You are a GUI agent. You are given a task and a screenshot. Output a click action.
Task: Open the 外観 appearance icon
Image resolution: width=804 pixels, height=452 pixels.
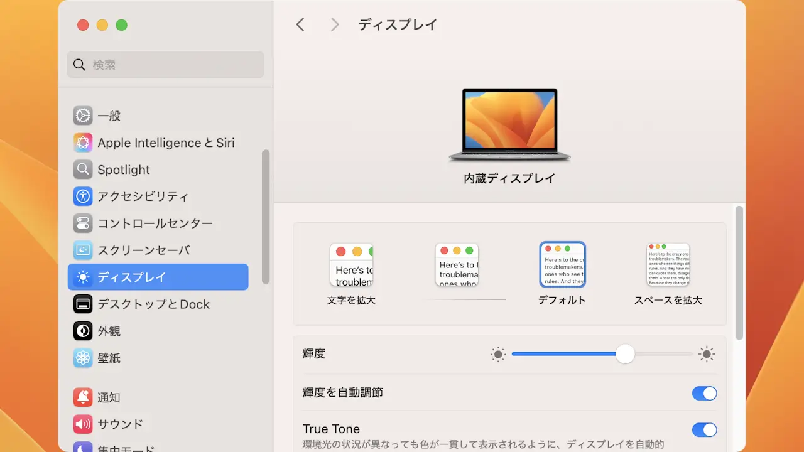83,331
